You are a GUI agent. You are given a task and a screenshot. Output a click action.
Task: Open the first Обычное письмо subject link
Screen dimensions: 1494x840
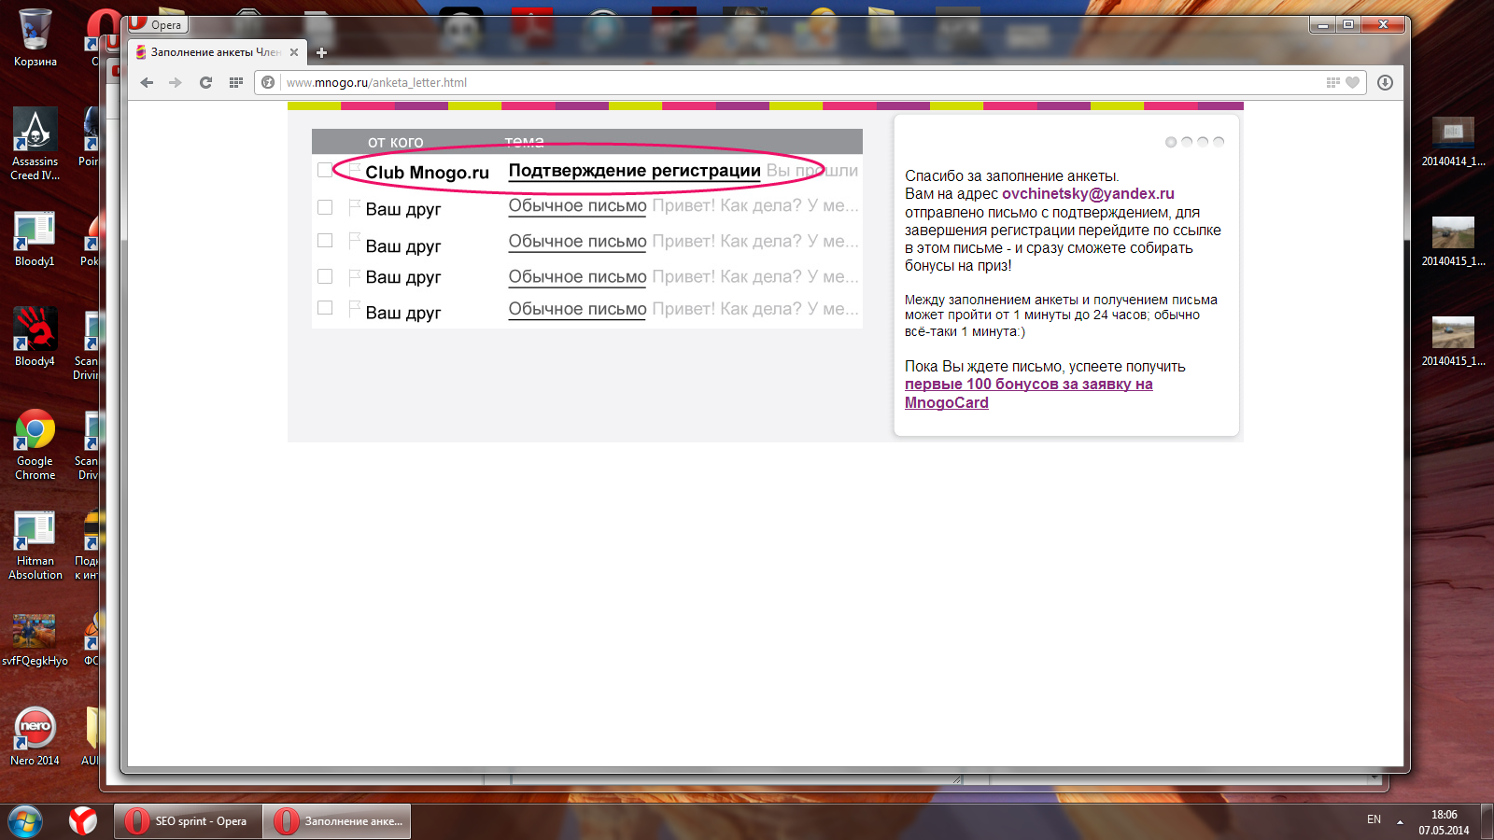pos(577,206)
